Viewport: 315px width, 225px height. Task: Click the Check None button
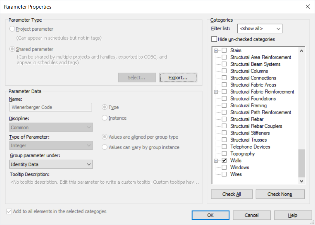pyautogui.click(x=280, y=194)
